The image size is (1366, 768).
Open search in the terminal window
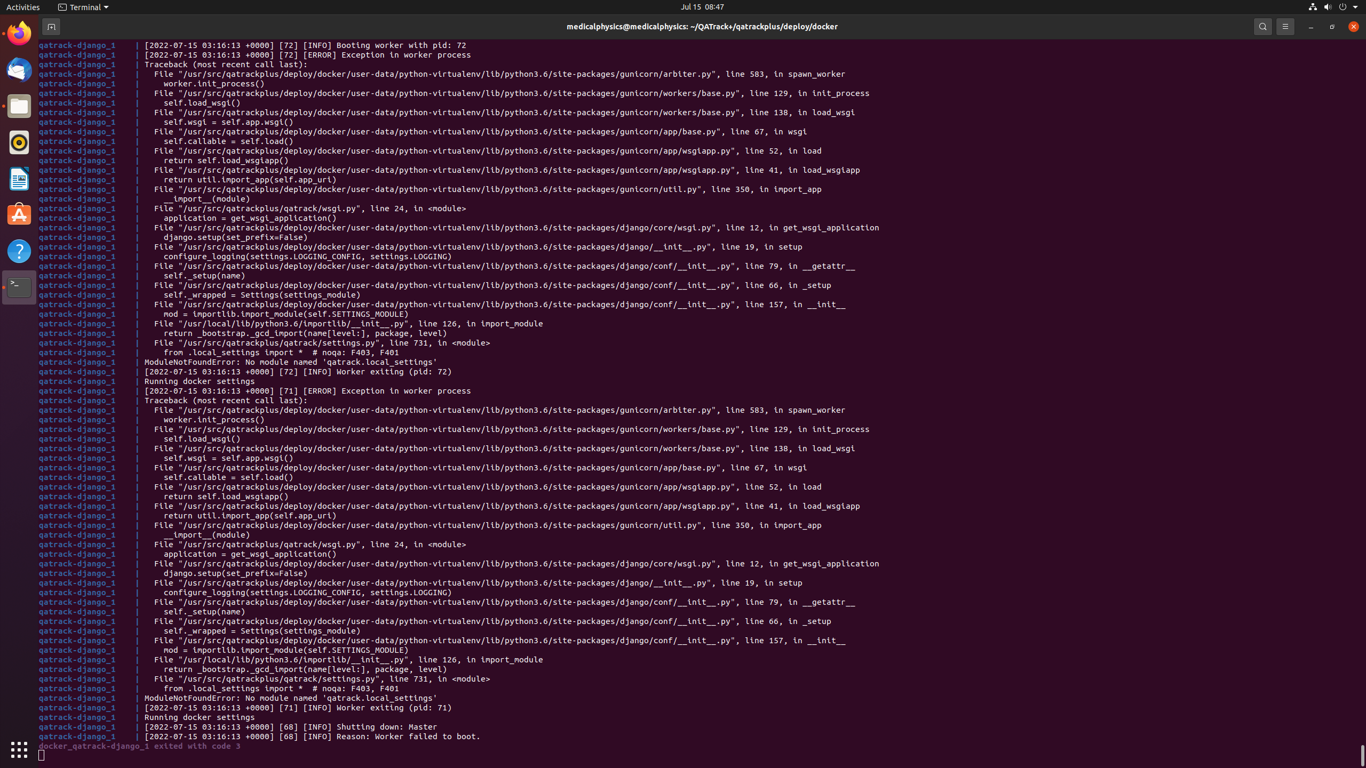pyautogui.click(x=1262, y=26)
